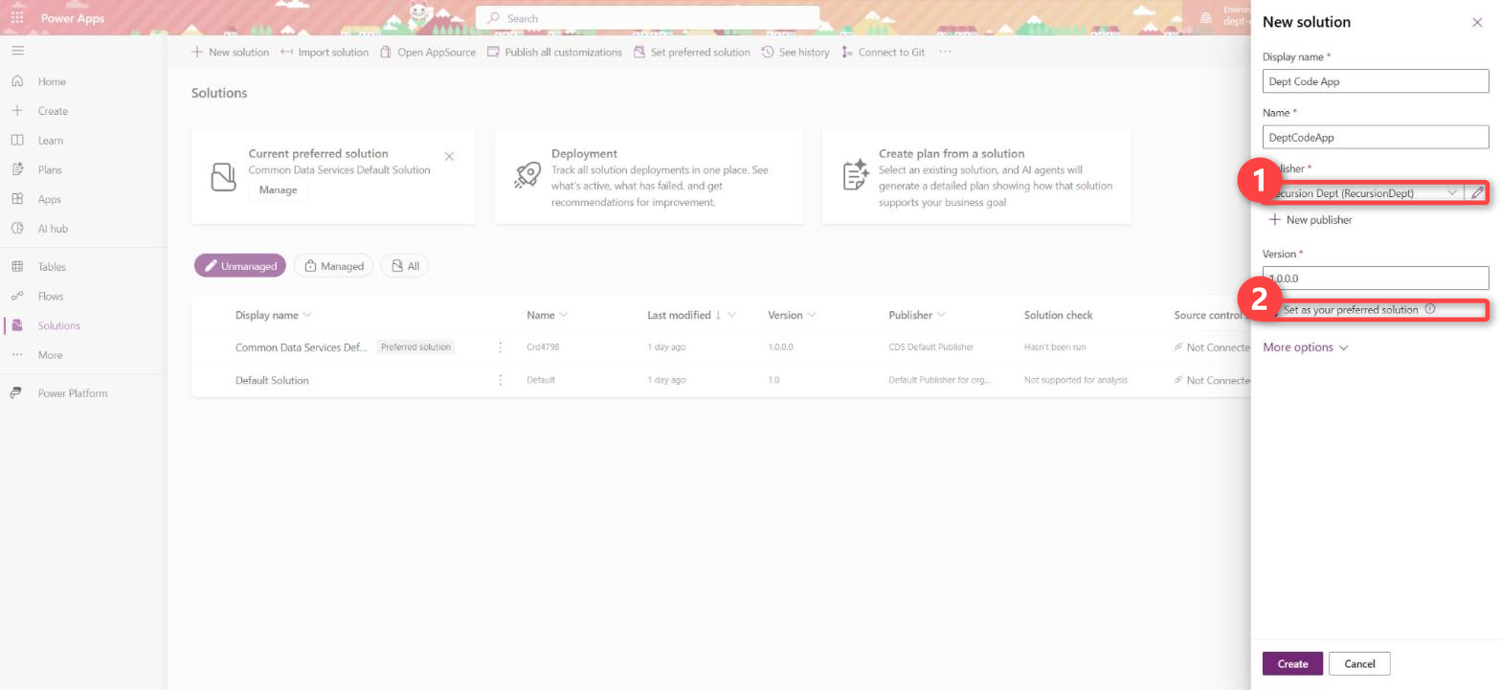Screen dimensions: 1501x690
Task: Open Power Platform from the sidebar
Action: pos(72,393)
